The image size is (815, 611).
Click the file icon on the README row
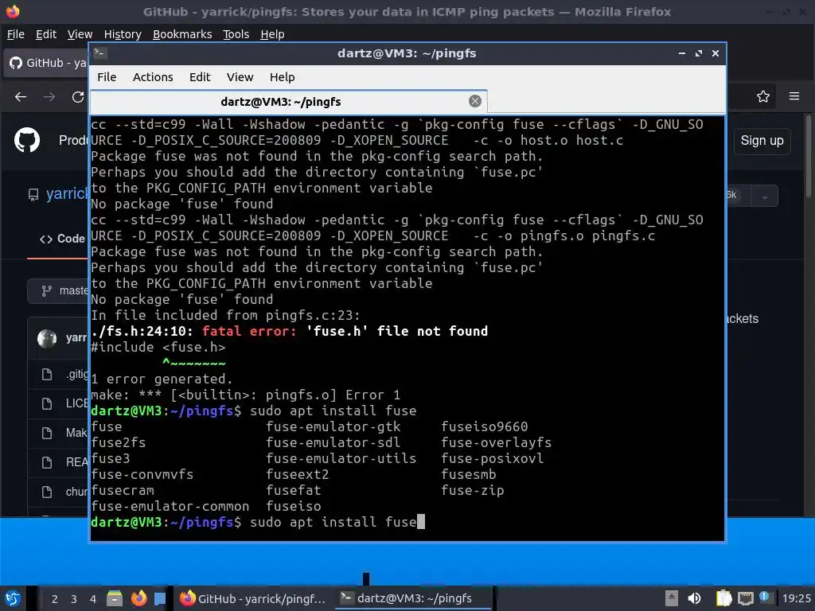click(47, 462)
